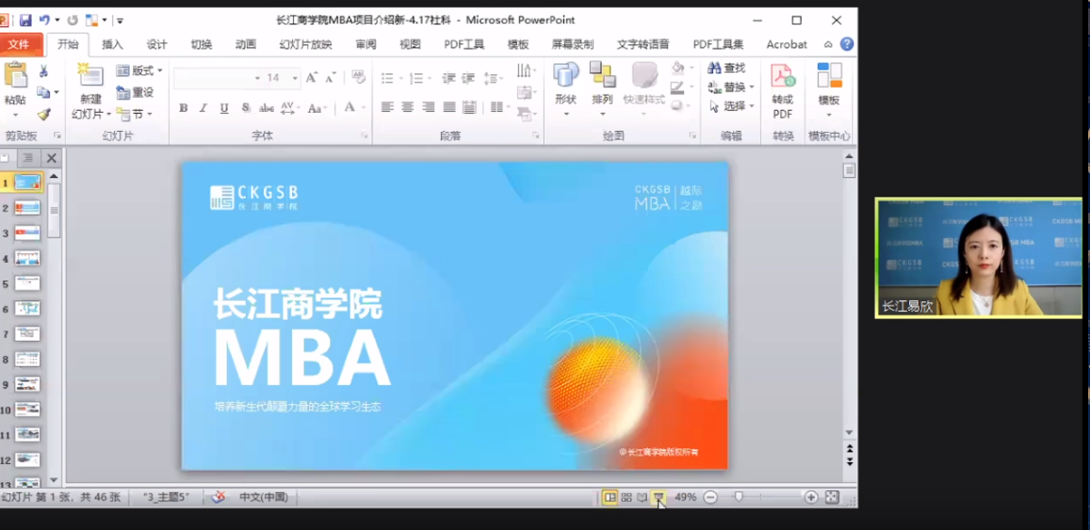Switch to Normal view in status bar

coord(610,497)
